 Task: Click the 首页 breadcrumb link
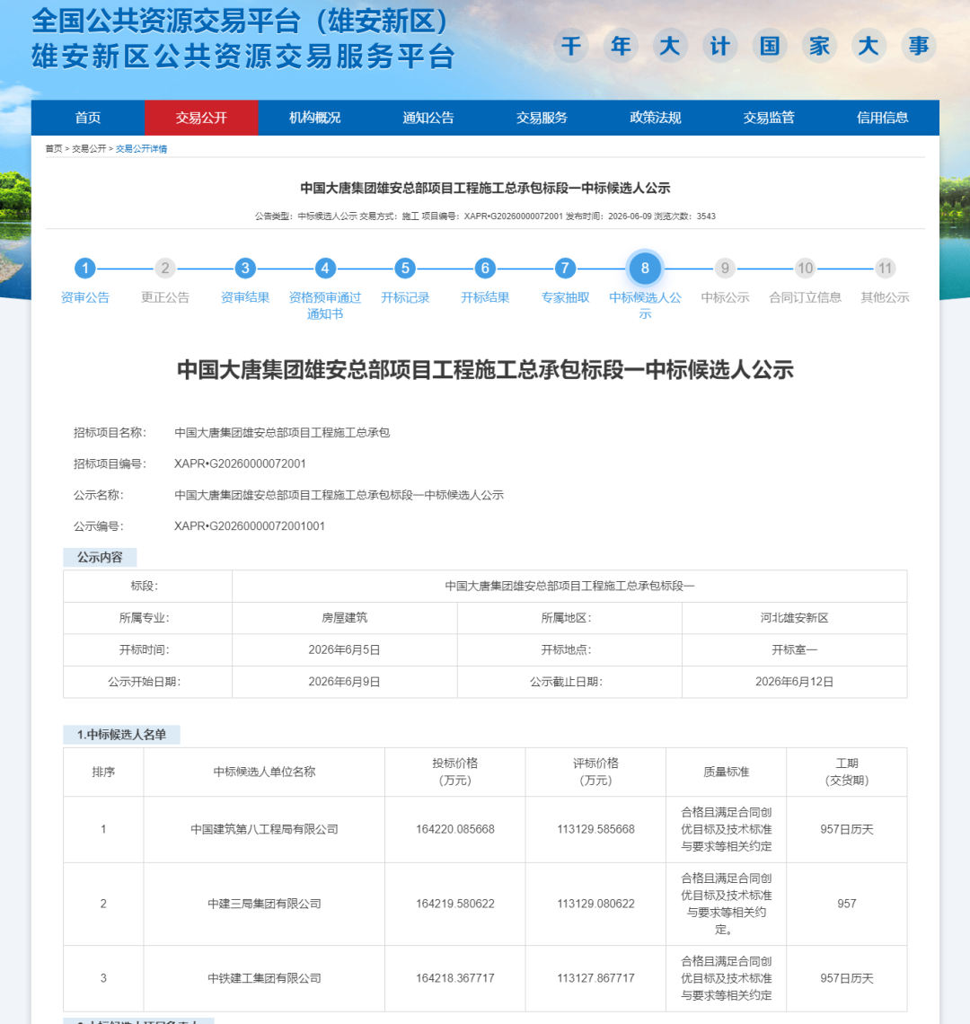tap(54, 149)
